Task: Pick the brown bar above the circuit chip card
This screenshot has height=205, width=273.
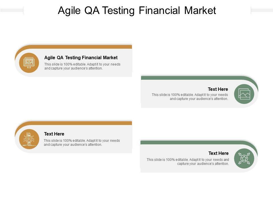Action: pos(85,123)
